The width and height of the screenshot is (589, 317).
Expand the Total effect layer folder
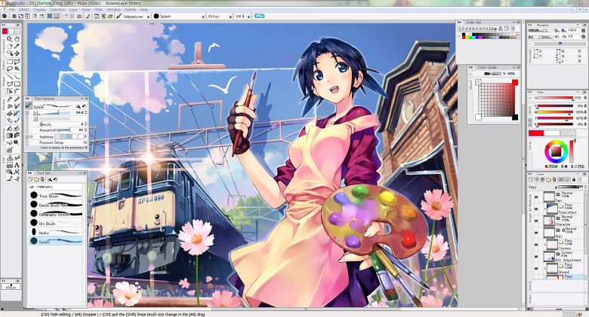[x=545, y=209]
